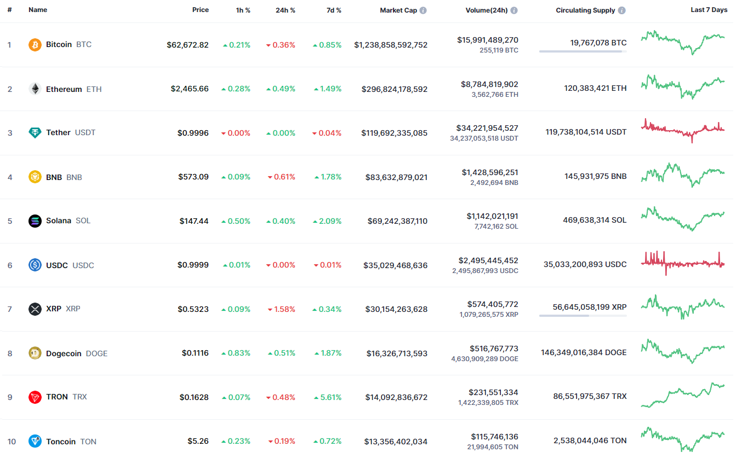
Task: Sort by the Circulating Supply header
Action: click(x=585, y=10)
